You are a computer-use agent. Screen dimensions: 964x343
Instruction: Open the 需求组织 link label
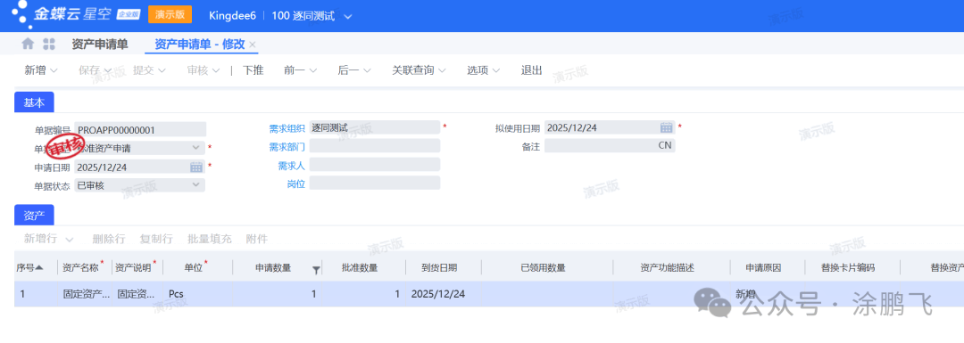coord(287,128)
